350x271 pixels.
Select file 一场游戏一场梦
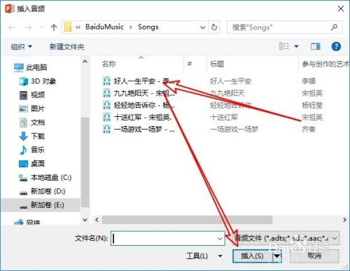click(x=144, y=129)
